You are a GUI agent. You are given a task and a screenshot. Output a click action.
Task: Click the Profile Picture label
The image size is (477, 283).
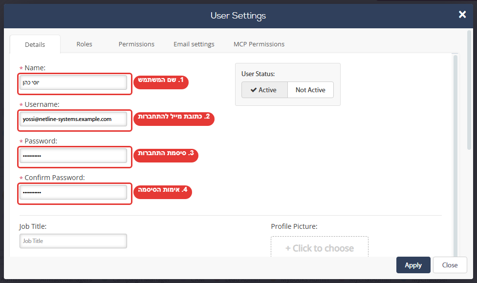294,226
